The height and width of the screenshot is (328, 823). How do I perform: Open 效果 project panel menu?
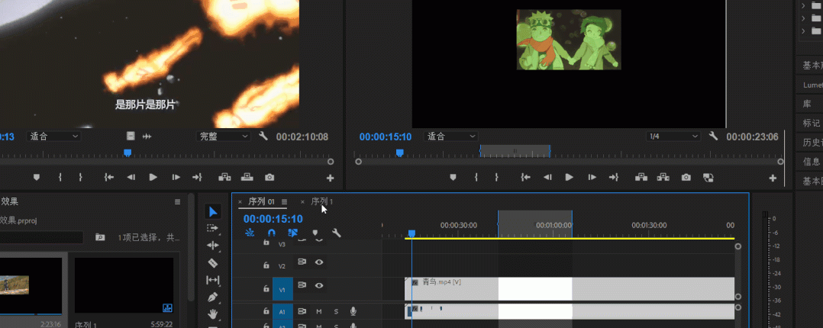(x=177, y=201)
